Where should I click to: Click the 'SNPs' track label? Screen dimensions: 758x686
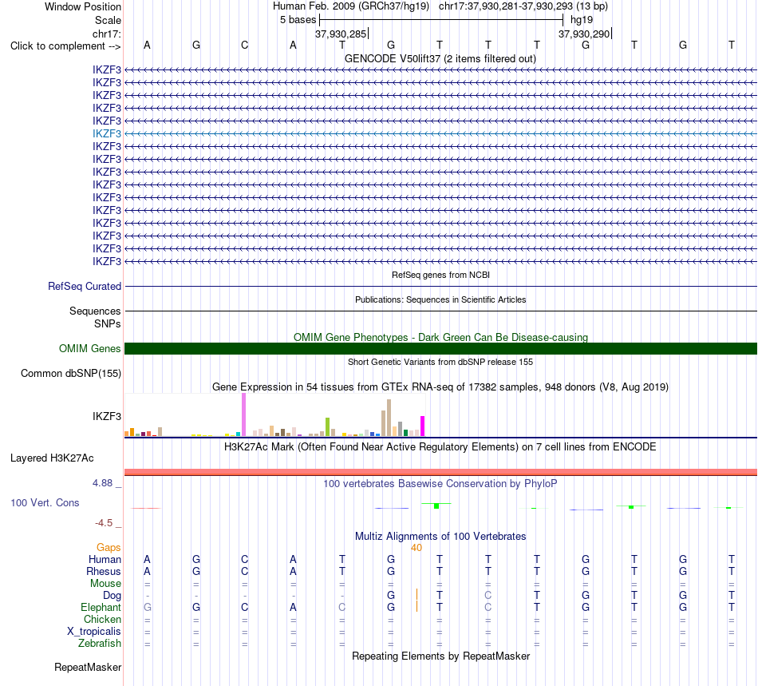pos(108,323)
